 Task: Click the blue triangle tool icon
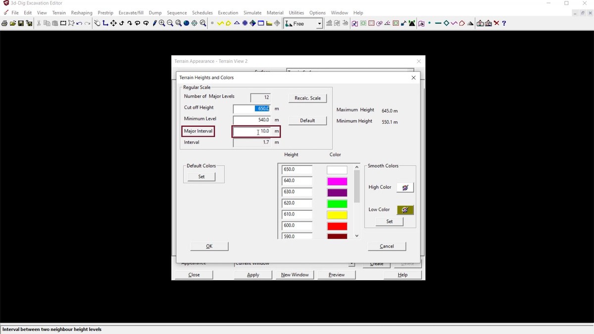237,23
